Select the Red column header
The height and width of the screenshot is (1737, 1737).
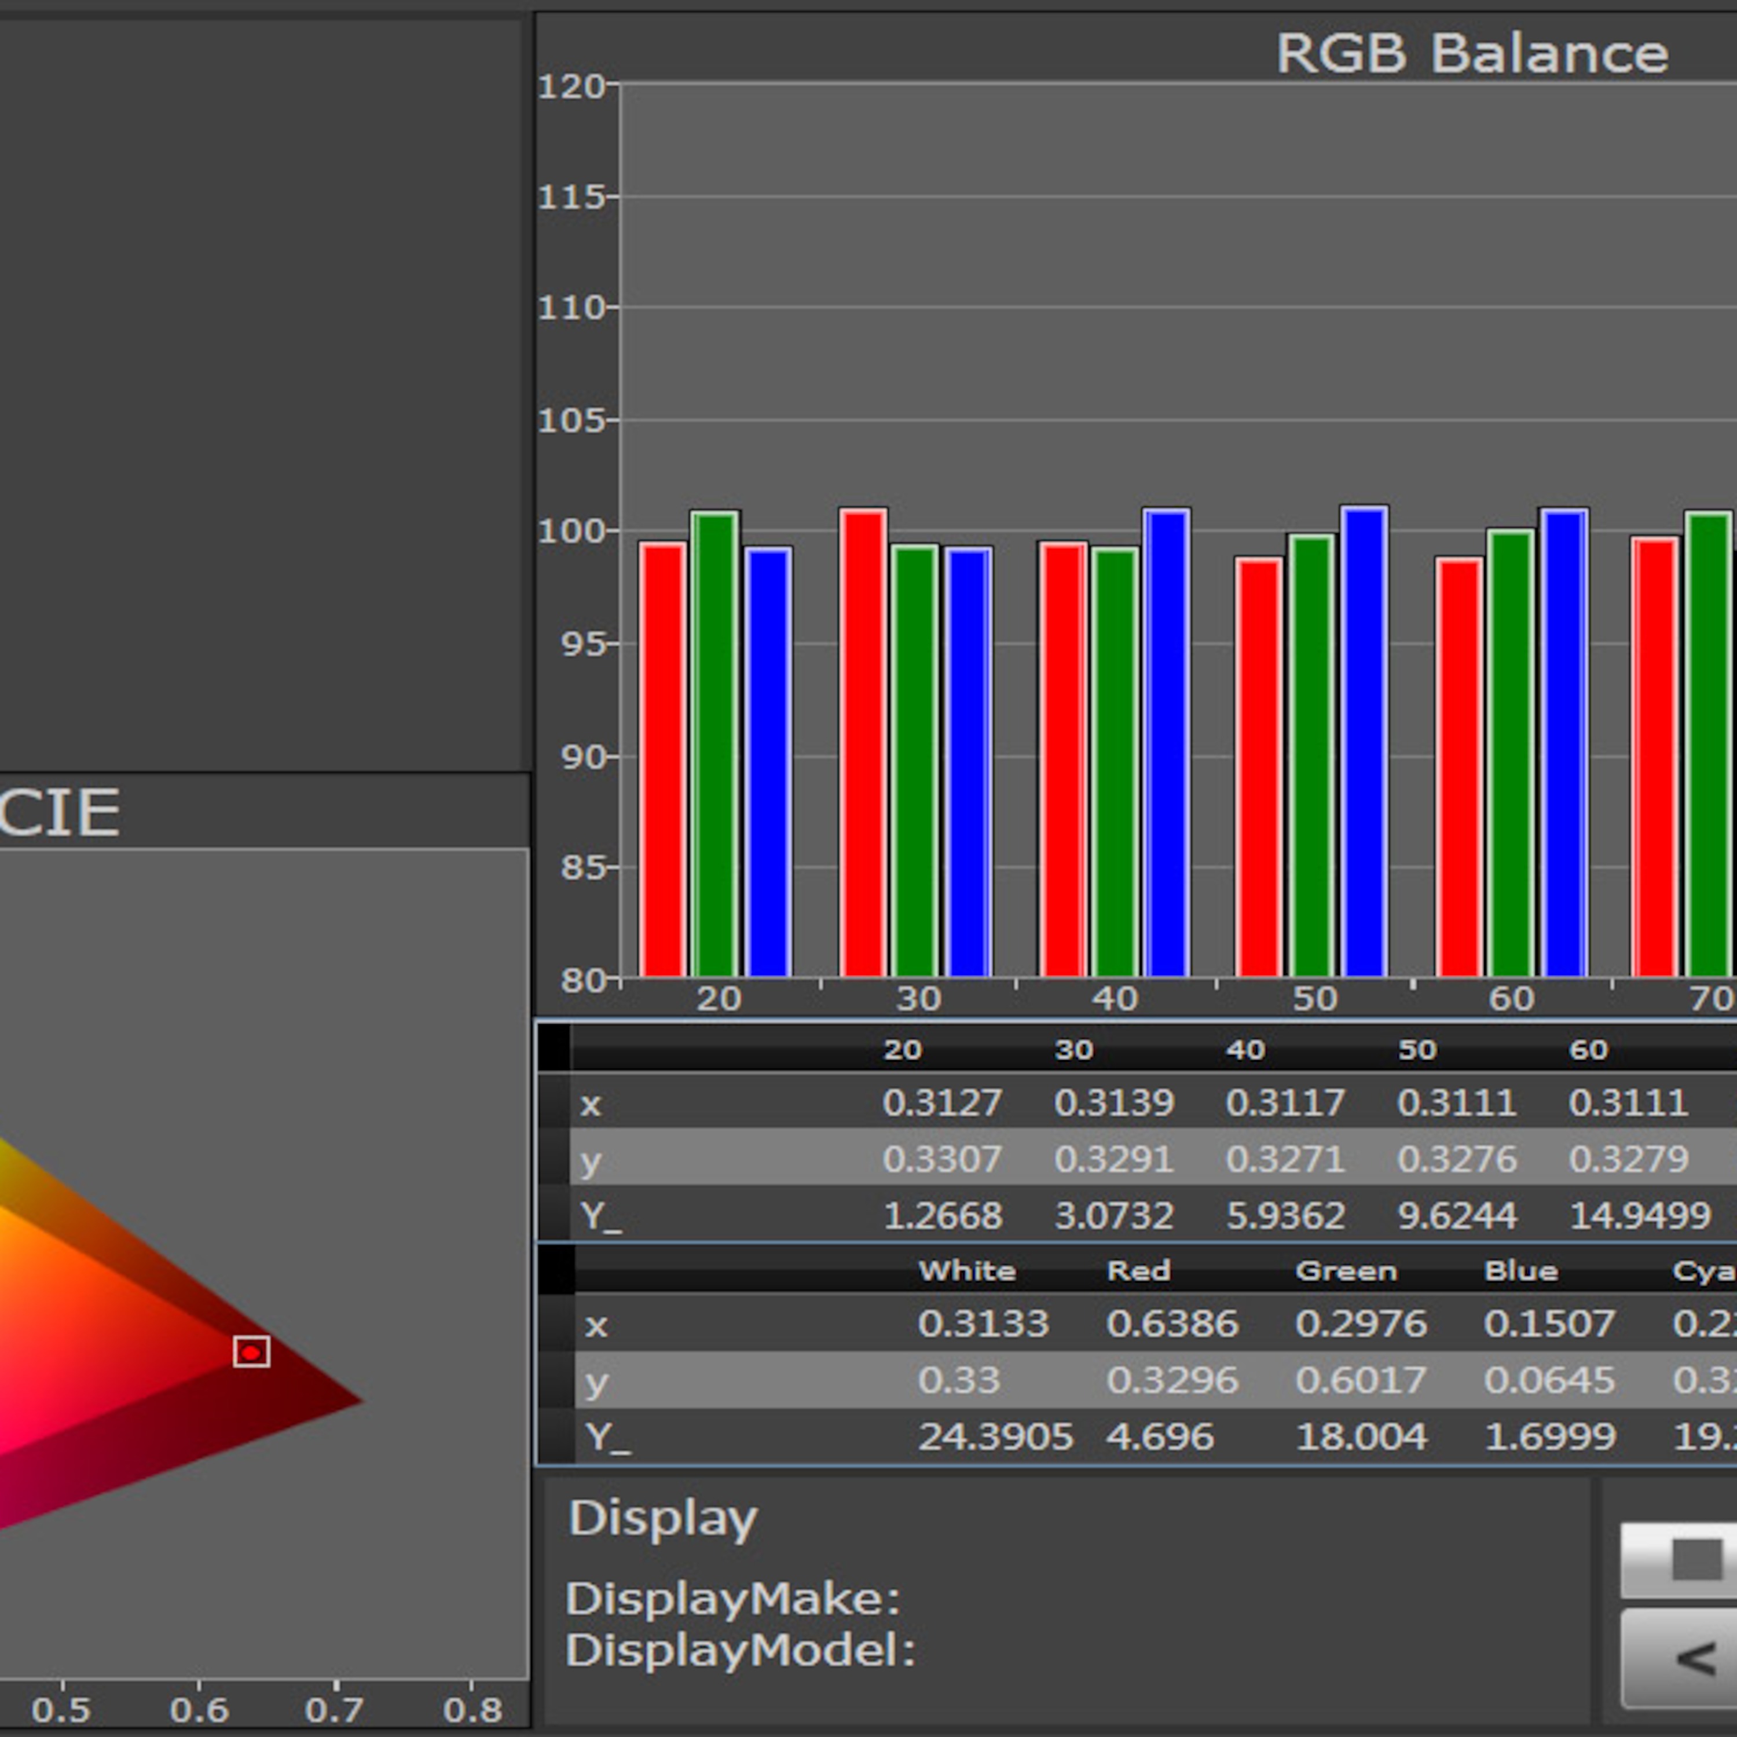click(1138, 1270)
